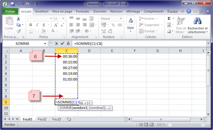
Task: Open the Insert Function fx dialog
Action: pyautogui.click(x=68, y=43)
